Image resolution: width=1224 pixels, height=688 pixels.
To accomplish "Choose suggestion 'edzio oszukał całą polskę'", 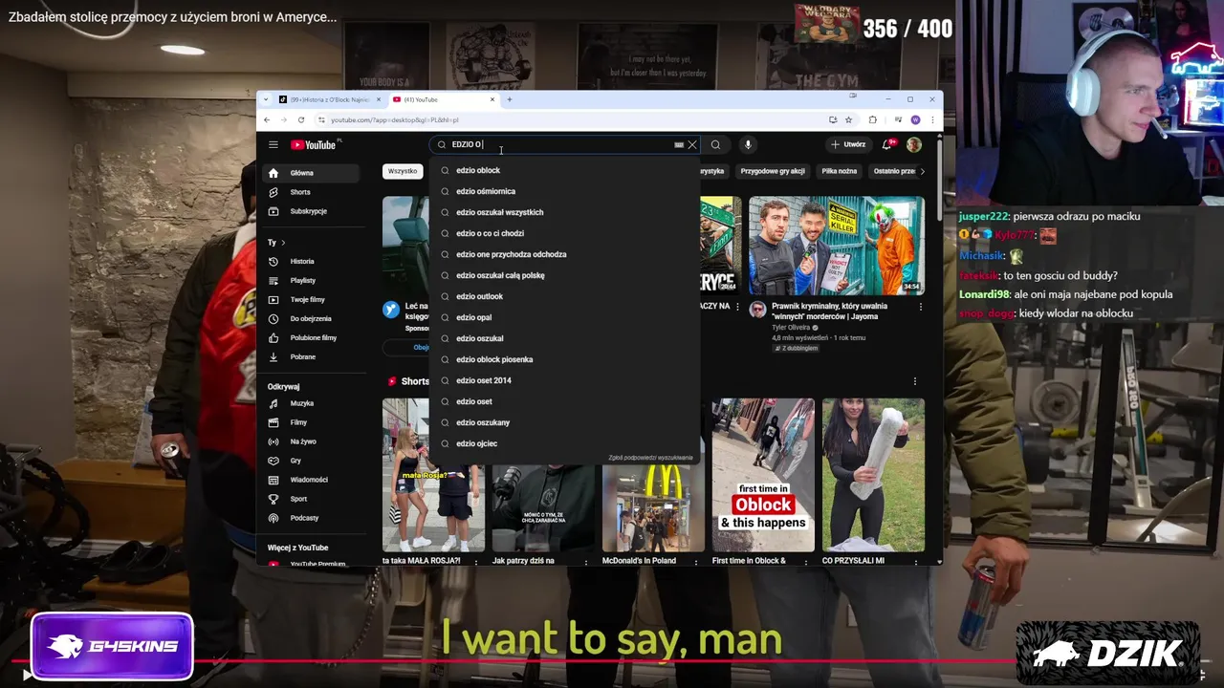I will click(x=565, y=275).
